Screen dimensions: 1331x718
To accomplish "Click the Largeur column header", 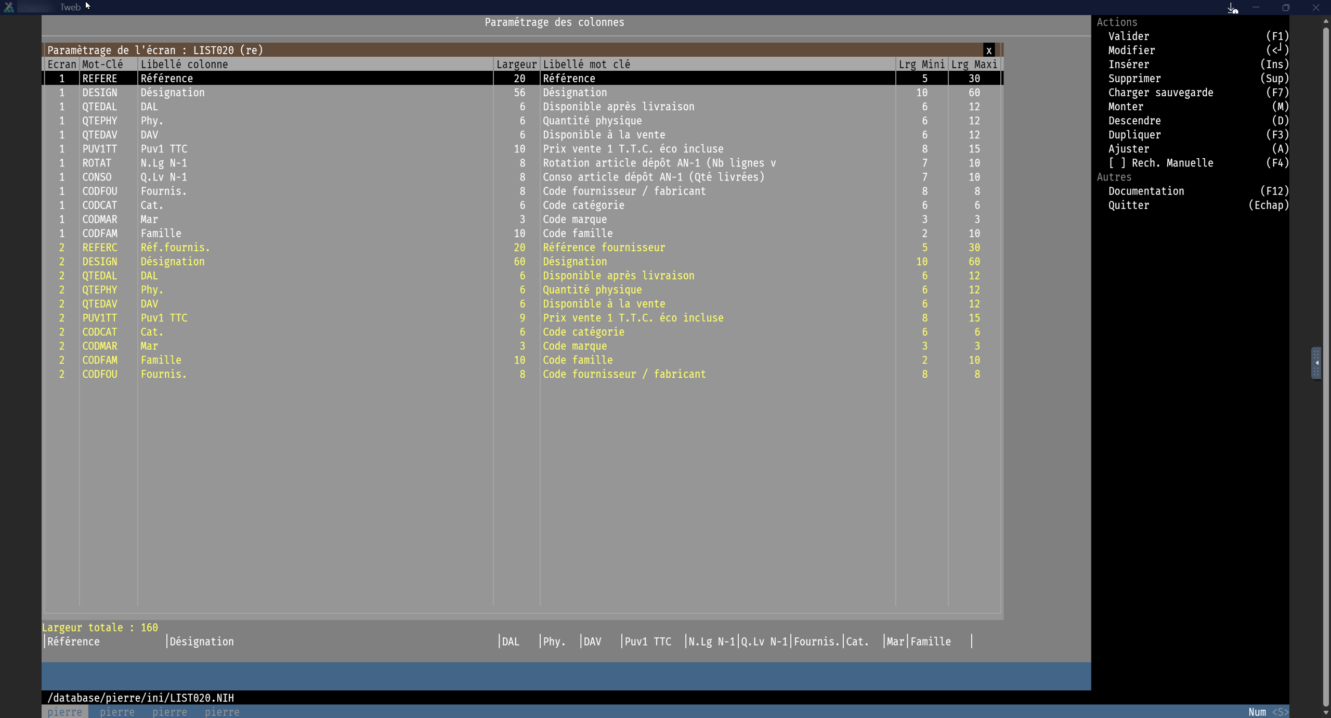I will [x=516, y=65].
